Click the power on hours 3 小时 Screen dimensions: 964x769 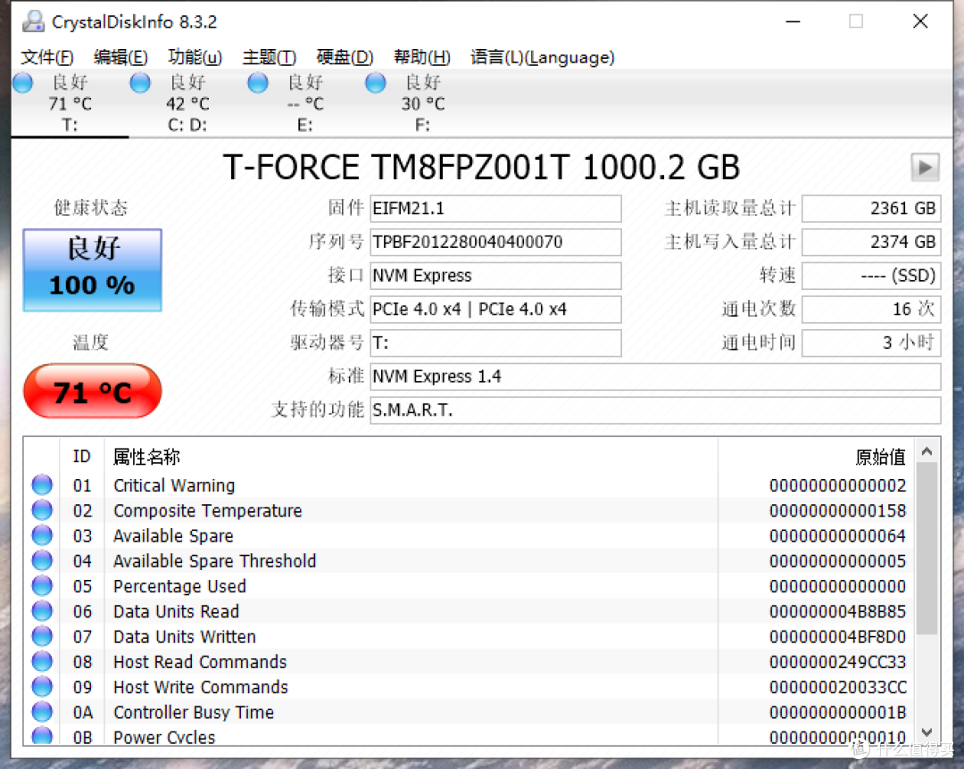871,343
